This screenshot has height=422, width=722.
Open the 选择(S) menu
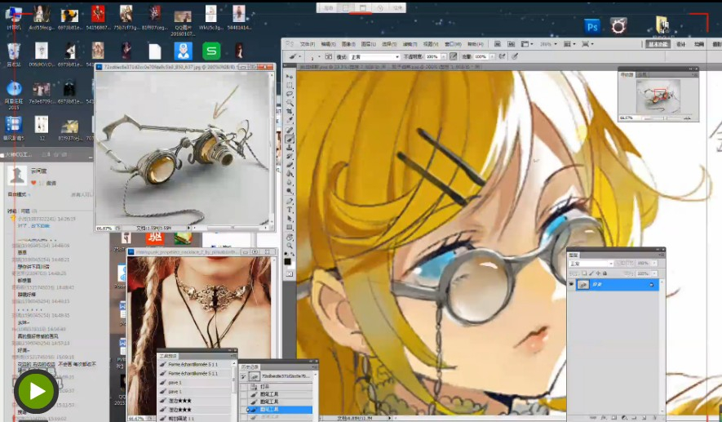coord(389,44)
